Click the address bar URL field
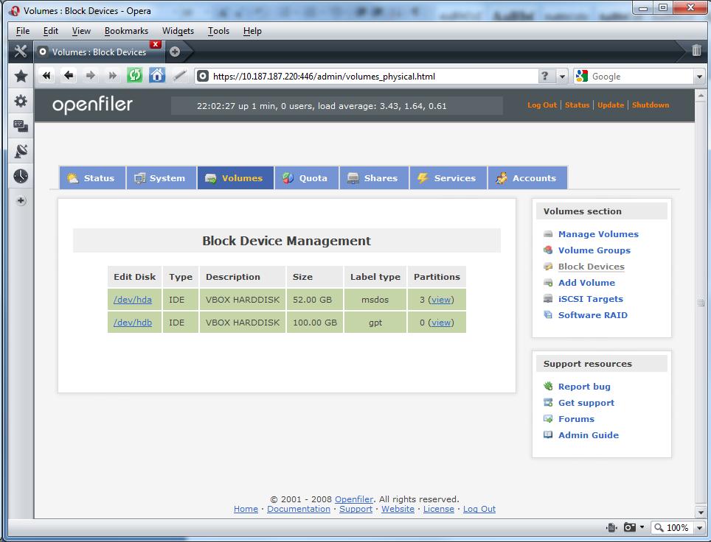The height and width of the screenshot is (542, 711). 369,77
